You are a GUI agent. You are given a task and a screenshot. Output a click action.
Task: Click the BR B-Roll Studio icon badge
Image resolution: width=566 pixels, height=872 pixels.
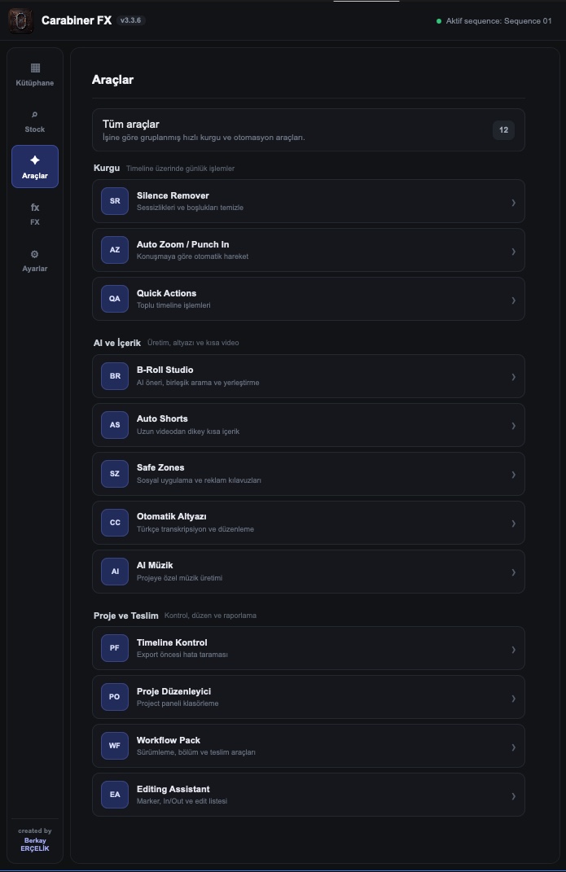(x=115, y=376)
